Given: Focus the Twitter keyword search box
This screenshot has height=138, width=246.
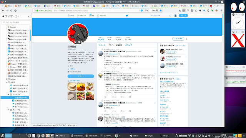Looking at the screenshot, I should (x=161, y=15).
